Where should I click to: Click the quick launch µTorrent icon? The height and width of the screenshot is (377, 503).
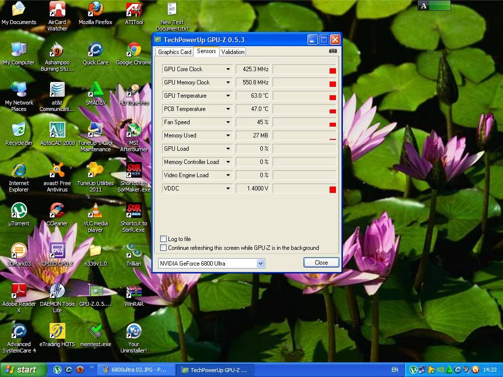[x=57, y=370]
